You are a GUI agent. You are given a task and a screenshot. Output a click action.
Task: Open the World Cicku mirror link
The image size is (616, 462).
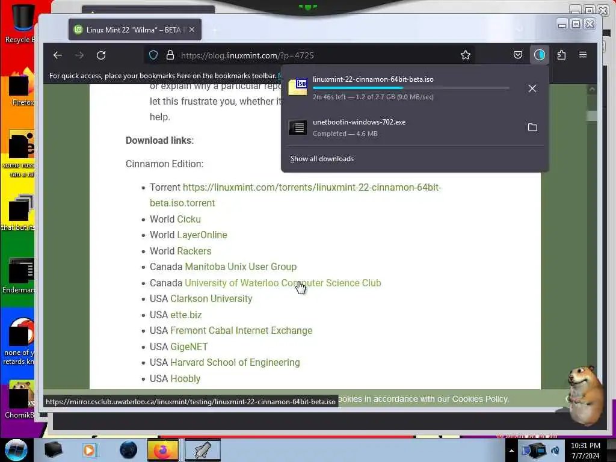[188, 219]
